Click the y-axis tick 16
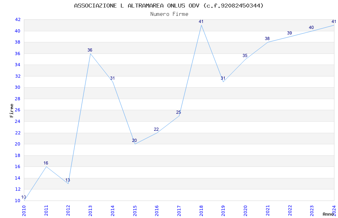This screenshot has width=338, height=218. click(17, 166)
